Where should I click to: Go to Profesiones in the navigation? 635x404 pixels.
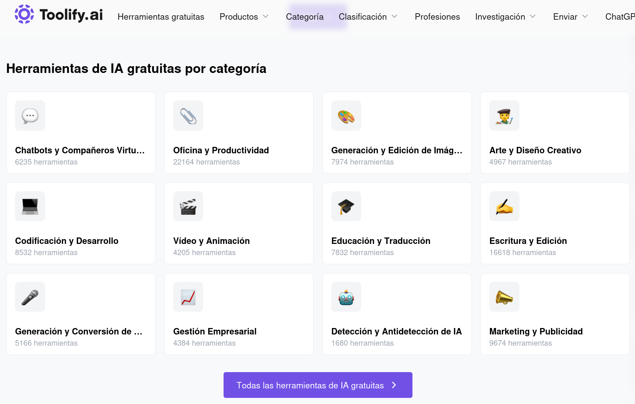tap(437, 17)
